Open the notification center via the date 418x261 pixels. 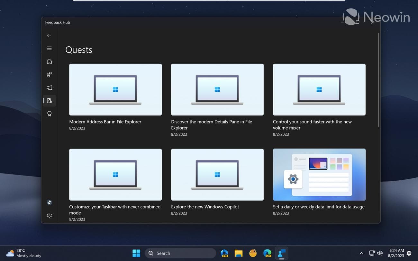(x=396, y=253)
